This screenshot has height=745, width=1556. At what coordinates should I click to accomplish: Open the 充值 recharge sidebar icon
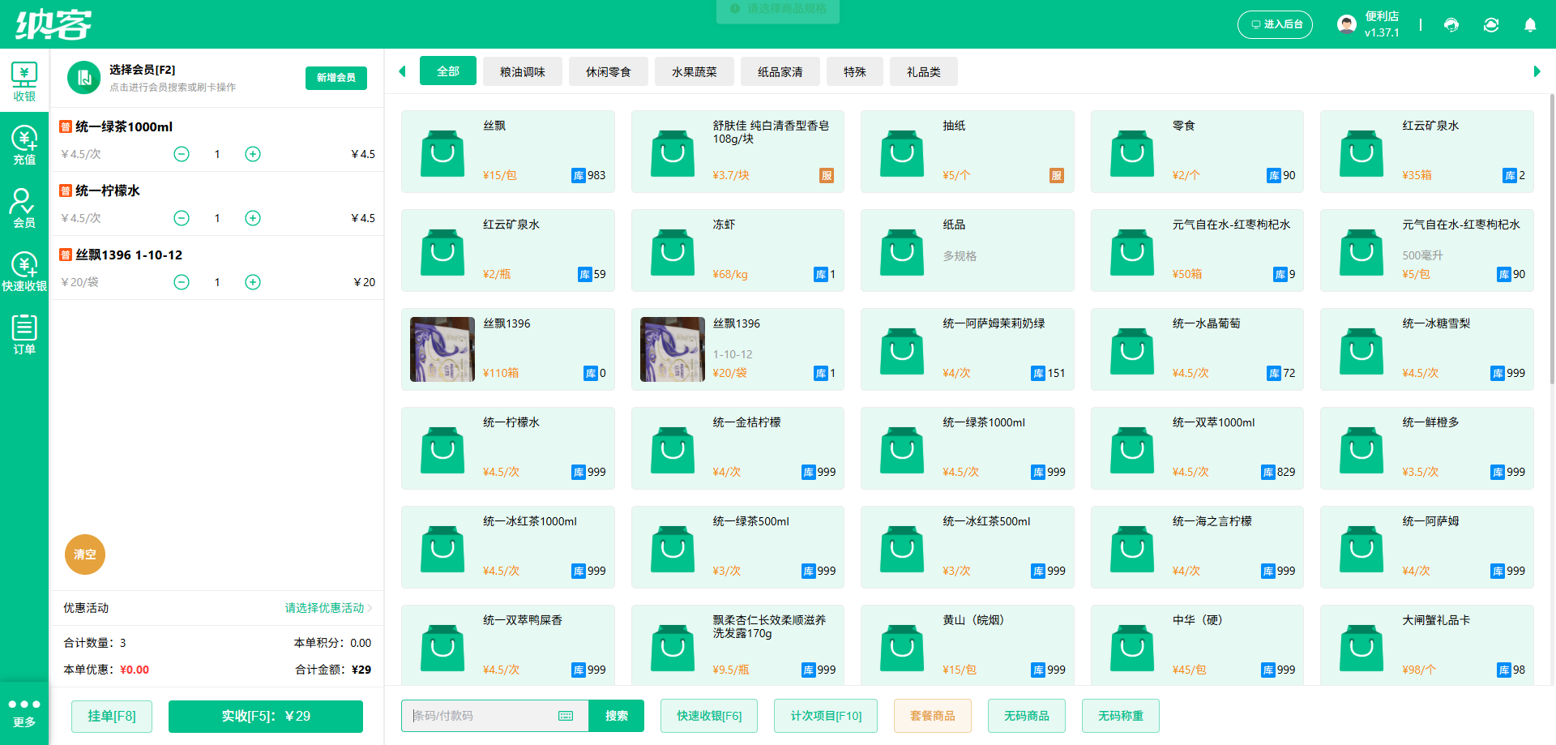[24, 145]
